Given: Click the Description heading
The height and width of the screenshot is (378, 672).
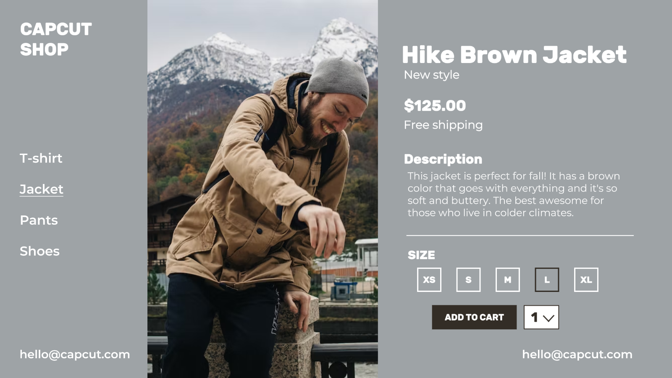Looking at the screenshot, I should (443, 159).
